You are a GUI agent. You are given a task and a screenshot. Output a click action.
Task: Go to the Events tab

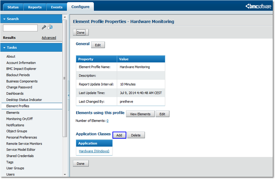pyautogui.click(x=57, y=7)
